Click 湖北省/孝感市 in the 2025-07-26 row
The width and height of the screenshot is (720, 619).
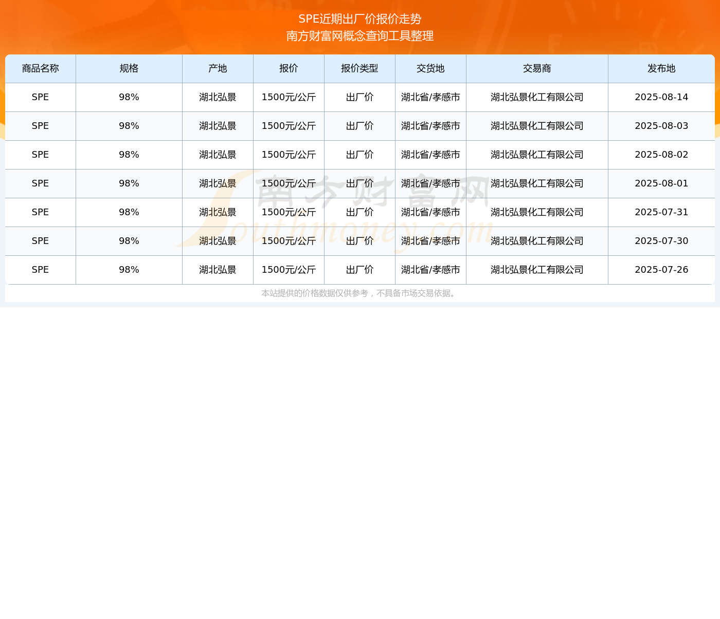point(430,270)
